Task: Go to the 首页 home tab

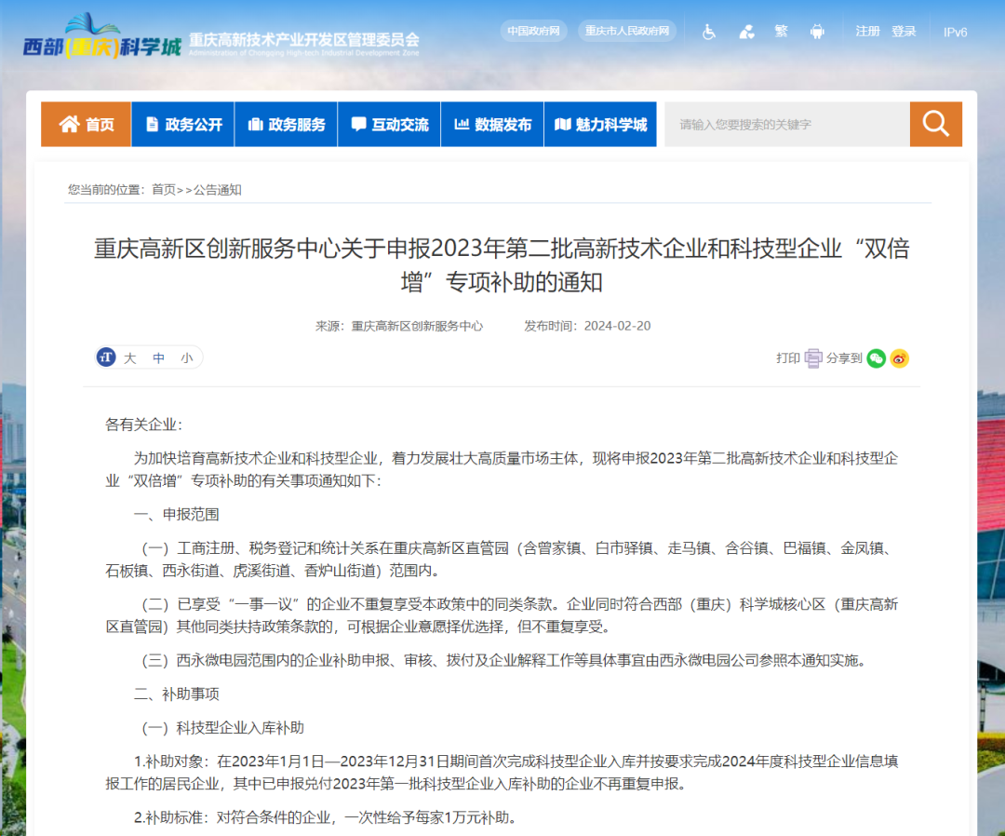Action: pyautogui.click(x=87, y=125)
